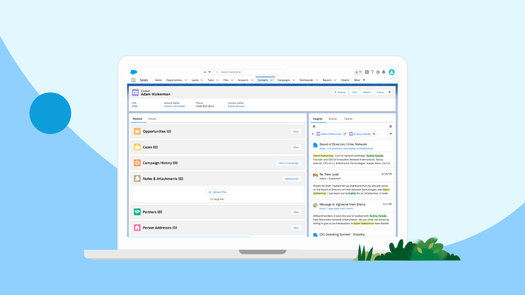The image size is (525, 295).
Task: Click the document icon for Board of Directors
Action: tap(315, 145)
